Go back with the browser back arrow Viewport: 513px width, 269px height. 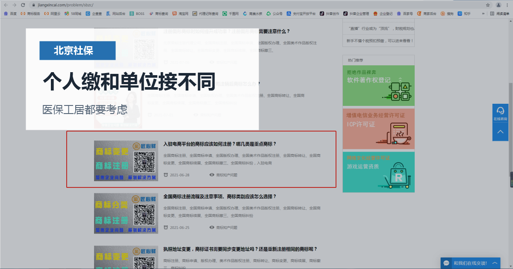(6, 5)
